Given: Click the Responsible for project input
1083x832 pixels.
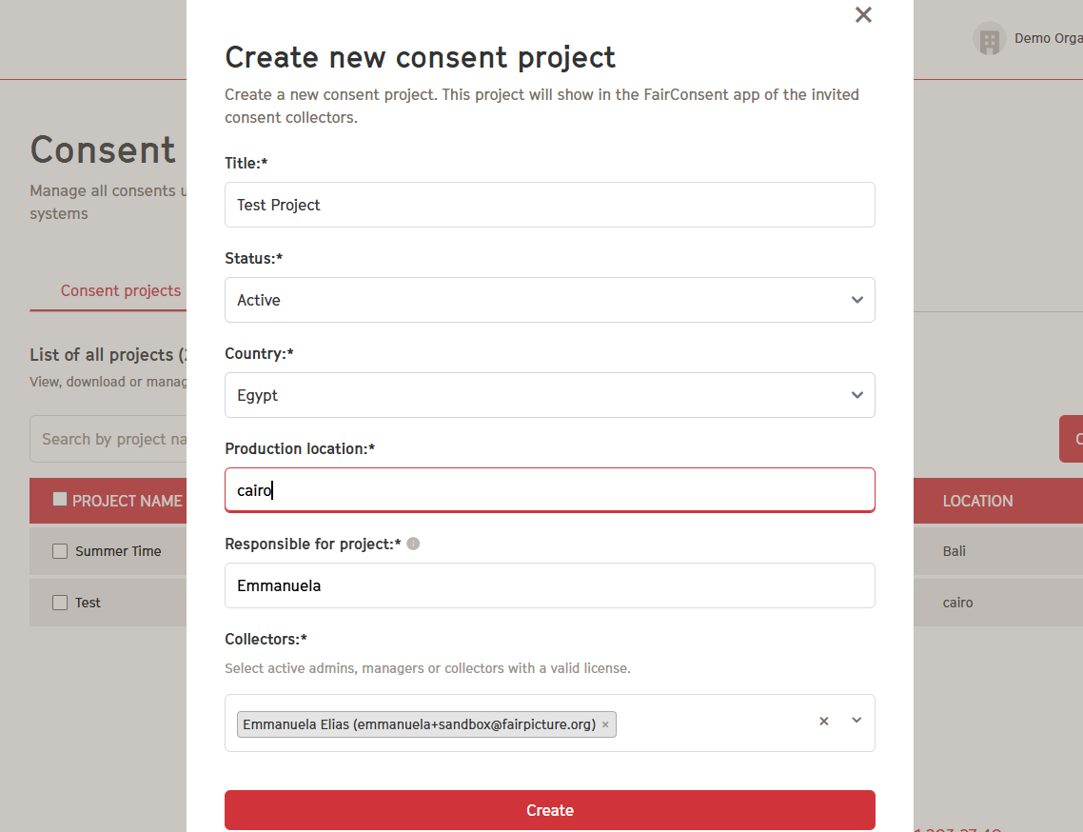Looking at the screenshot, I should coord(550,585).
